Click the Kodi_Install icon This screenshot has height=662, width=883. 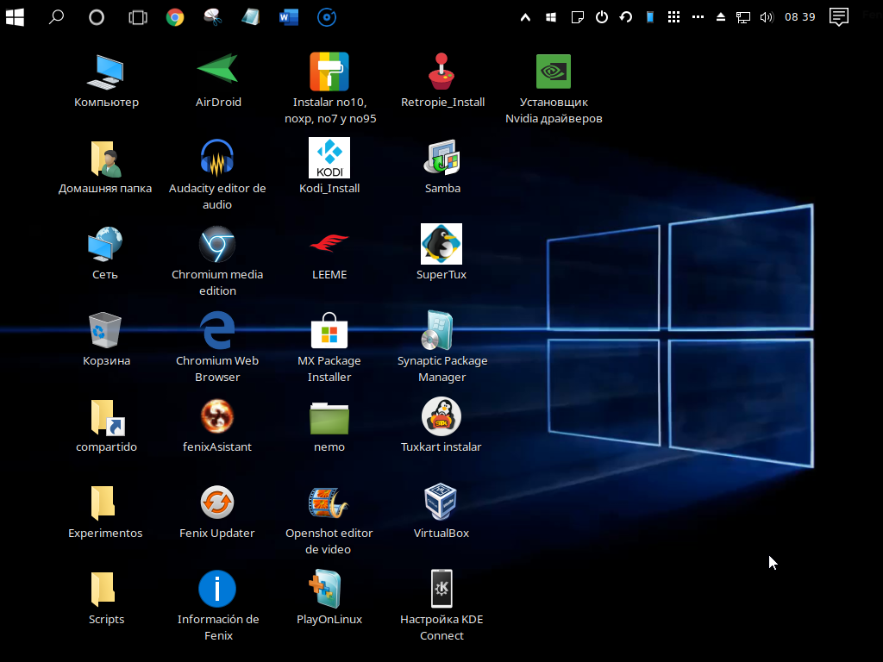click(329, 158)
